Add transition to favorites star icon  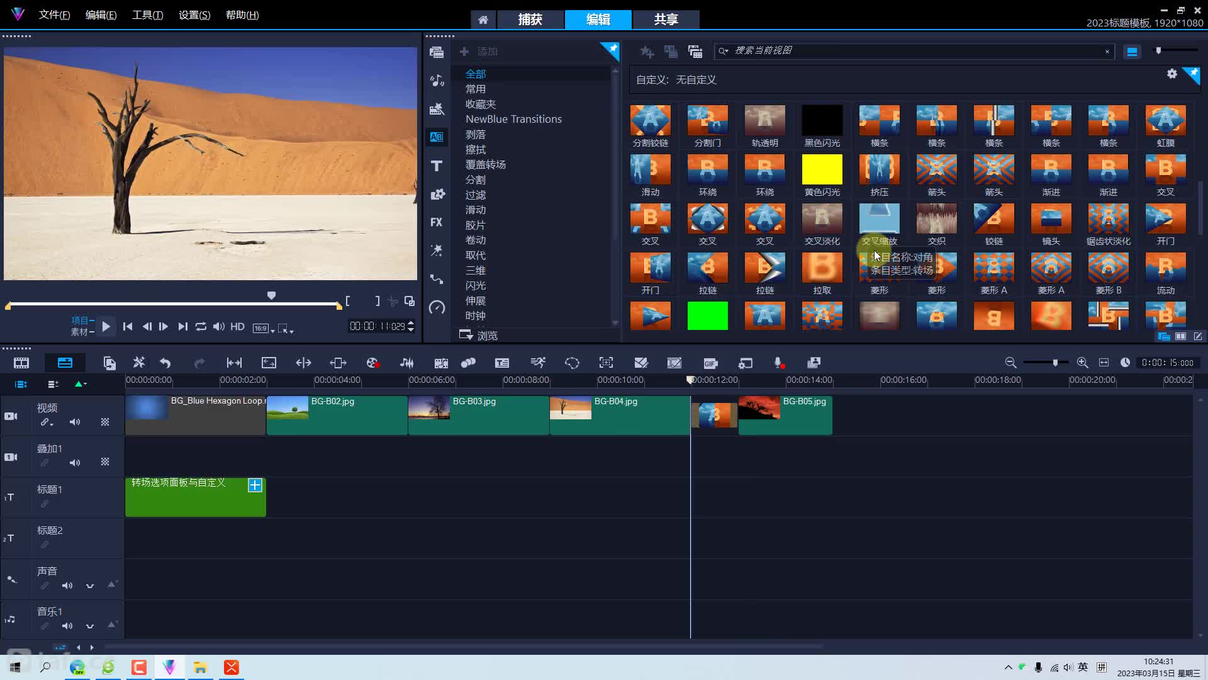point(647,52)
